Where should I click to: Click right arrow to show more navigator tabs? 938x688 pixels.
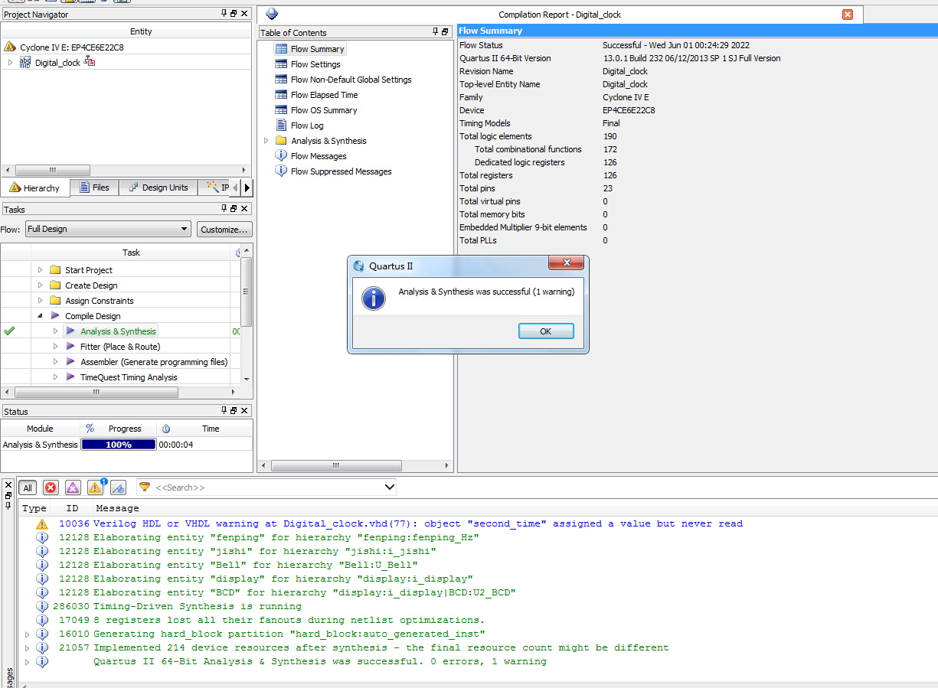point(247,187)
